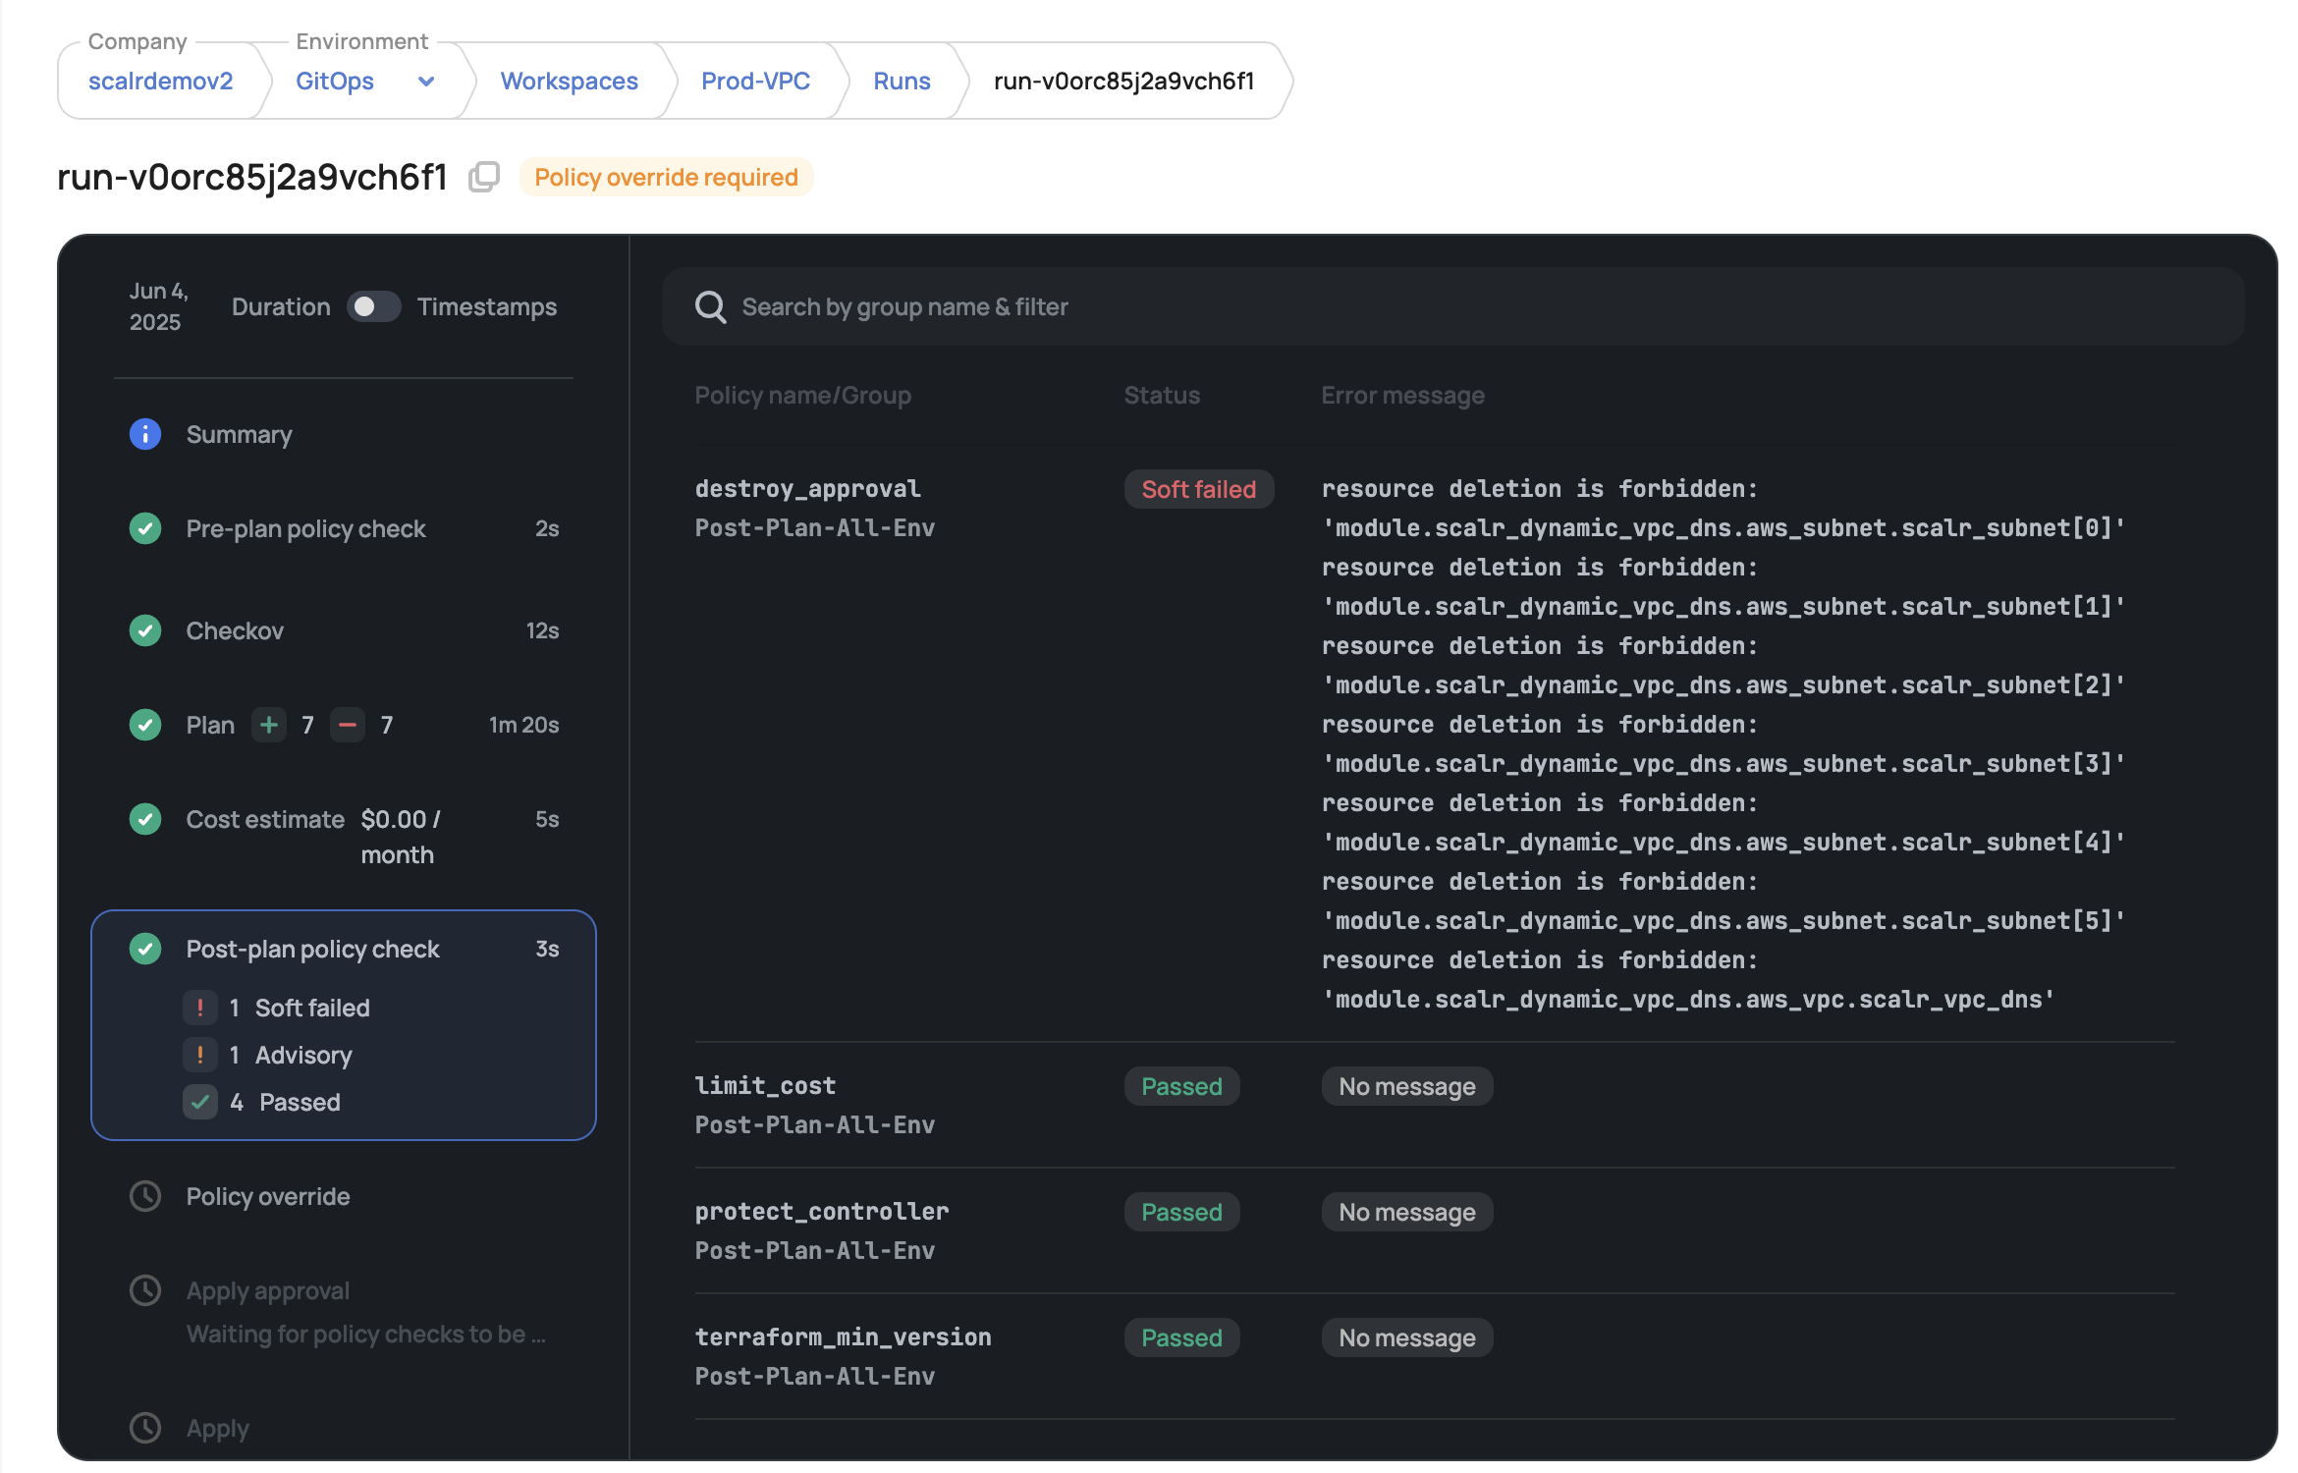Click protect_controller Passed status badge
The width and height of the screenshot is (2298, 1473).
click(1181, 1212)
